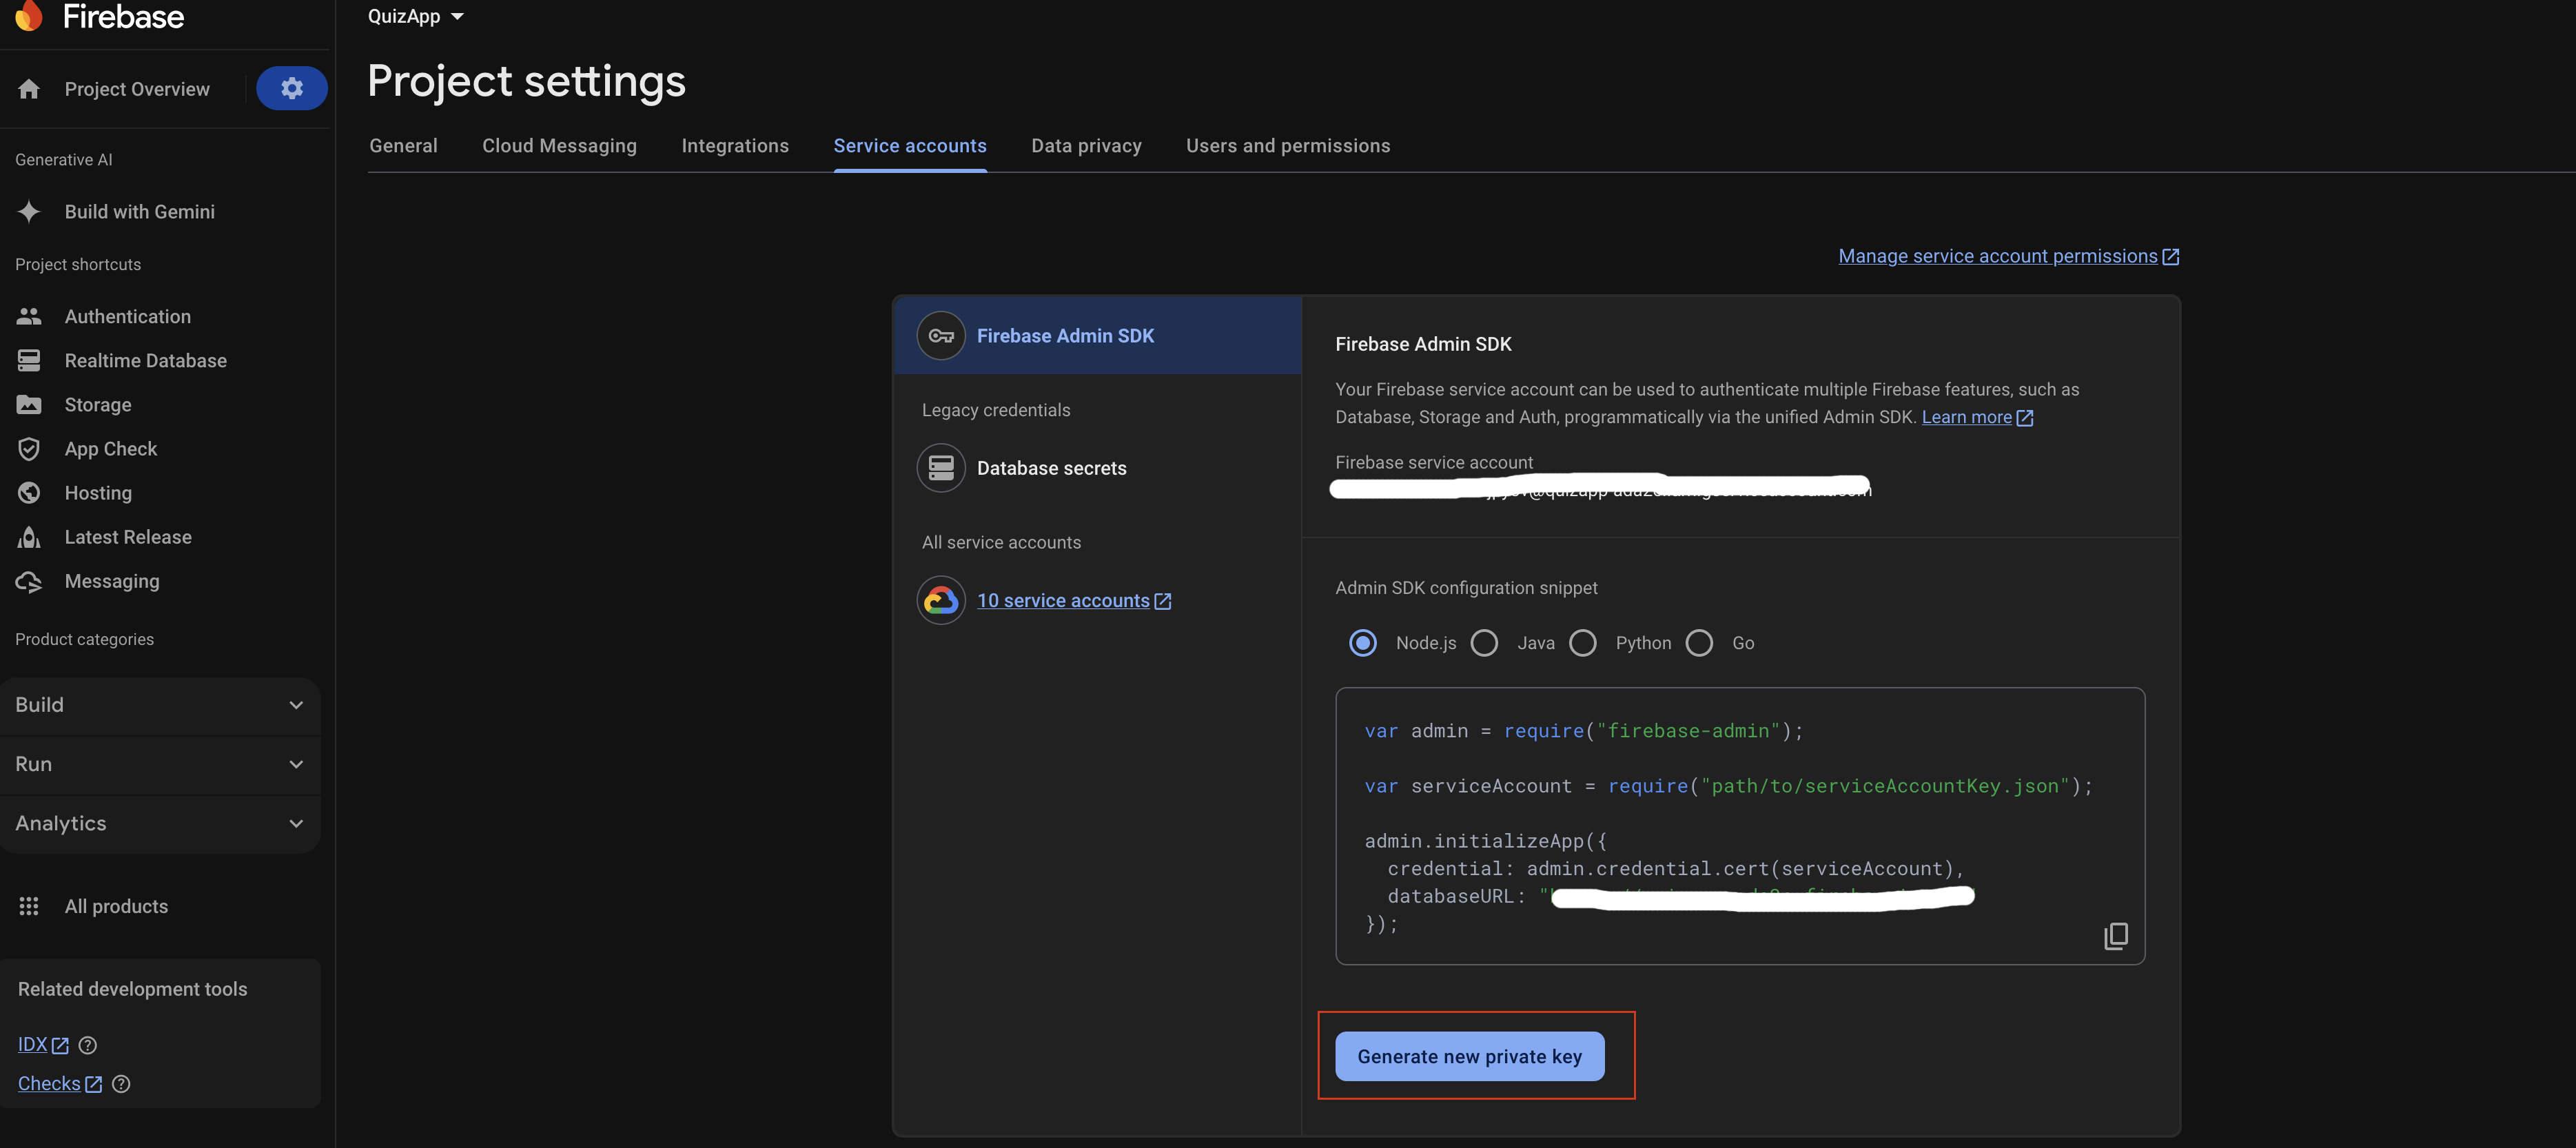2576x1148 pixels.
Task: Select the Python radio button
Action: pyautogui.click(x=1582, y=643)
